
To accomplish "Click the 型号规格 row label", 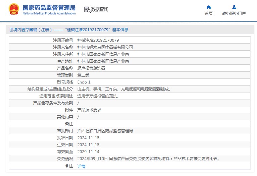I will (x=65, y=82).
